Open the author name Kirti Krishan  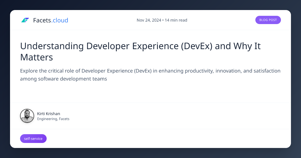click(x=48, y=114)
